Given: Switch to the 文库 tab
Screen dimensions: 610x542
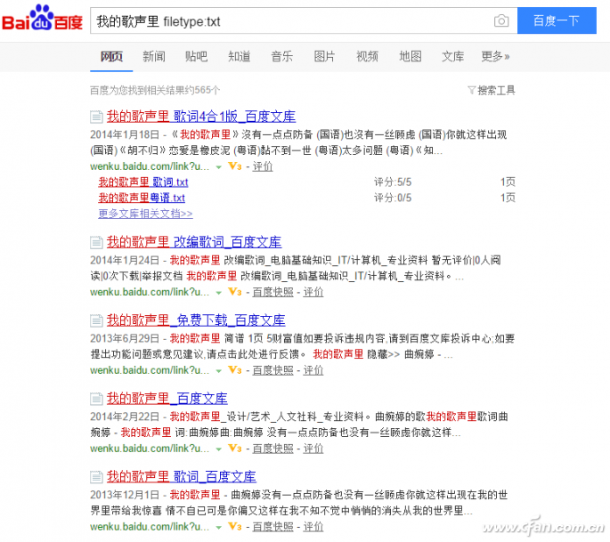Looking at the screenshot, I should (x=453, y=57).
